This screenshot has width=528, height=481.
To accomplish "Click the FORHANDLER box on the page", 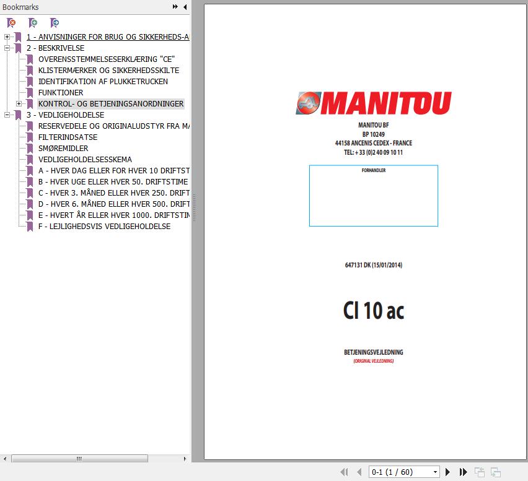I will [374, 196].
